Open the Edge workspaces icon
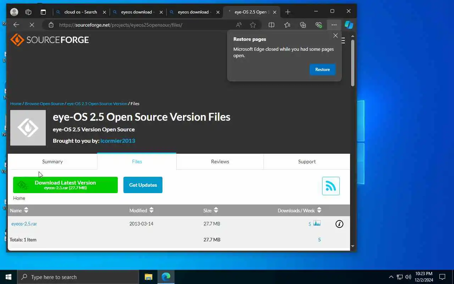Viewport: 454px width, 284px height. tap(28, 12)
